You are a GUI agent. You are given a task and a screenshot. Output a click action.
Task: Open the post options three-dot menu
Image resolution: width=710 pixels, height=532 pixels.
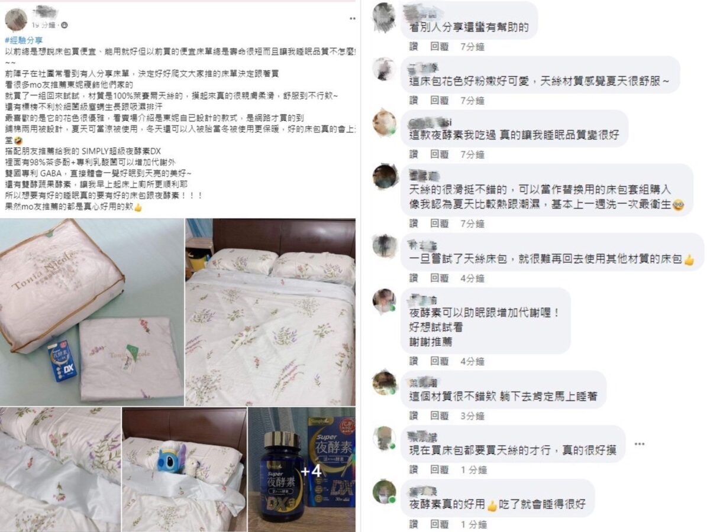353,18
